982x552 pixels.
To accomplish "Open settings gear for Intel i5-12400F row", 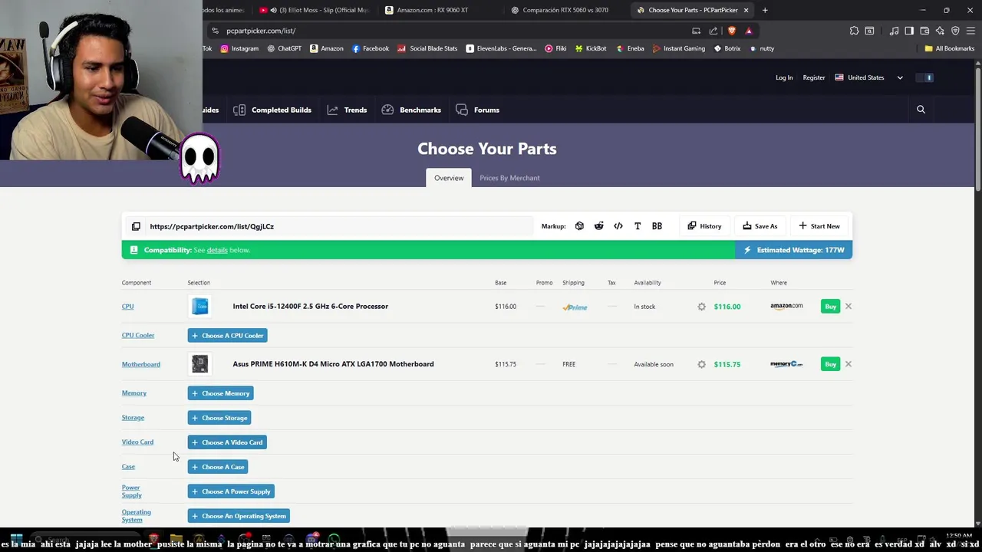I will coord(701,307).
